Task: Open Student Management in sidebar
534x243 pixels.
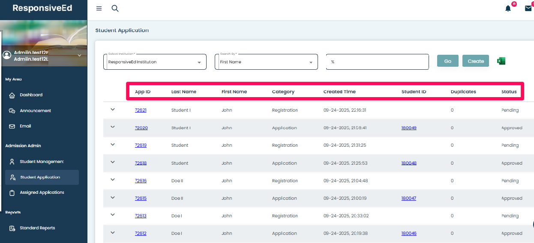Action: 41,162
